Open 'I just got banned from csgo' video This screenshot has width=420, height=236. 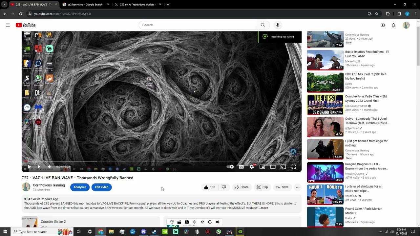348,149
